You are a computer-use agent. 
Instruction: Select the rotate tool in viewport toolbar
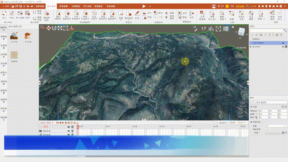(x=54, y=28)
